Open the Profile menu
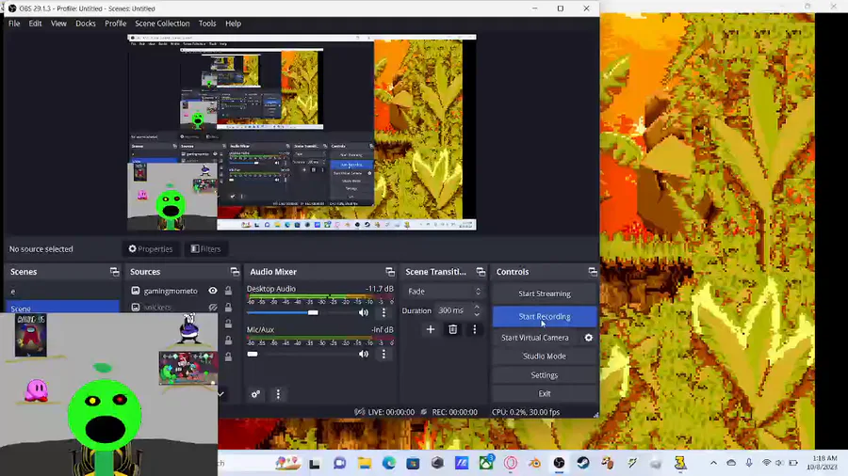The width and height of the screenshot is (848, 476). click(x=115, y=24)
